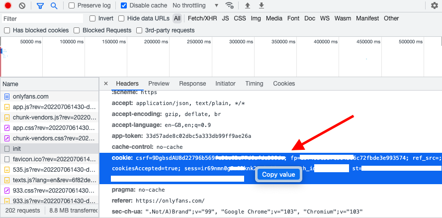The image size is (442, 218).
Task: Stop recording network log with red button
Action: 8,5
